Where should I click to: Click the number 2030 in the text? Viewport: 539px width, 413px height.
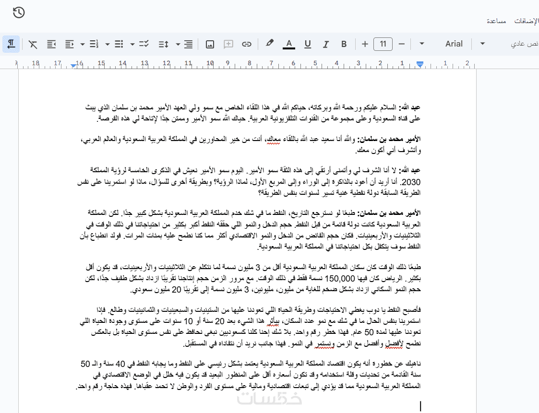click(x=411, y=182)
